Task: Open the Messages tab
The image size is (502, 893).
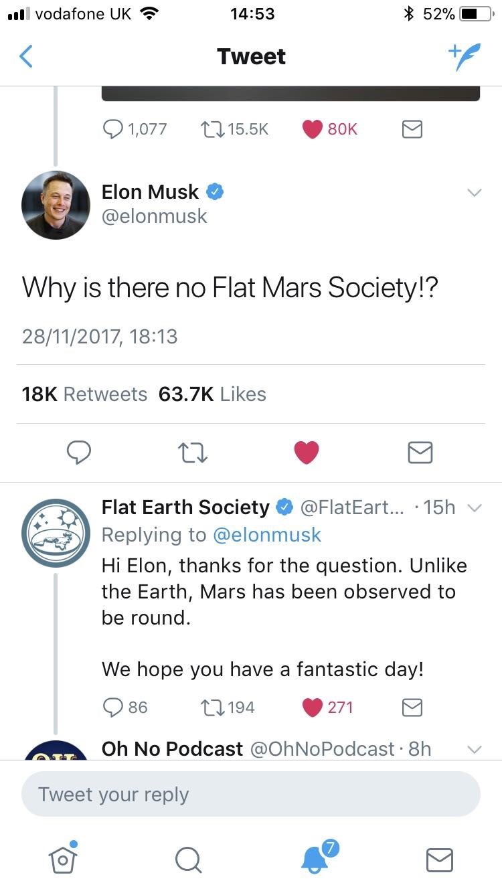Action: (440, 859)
